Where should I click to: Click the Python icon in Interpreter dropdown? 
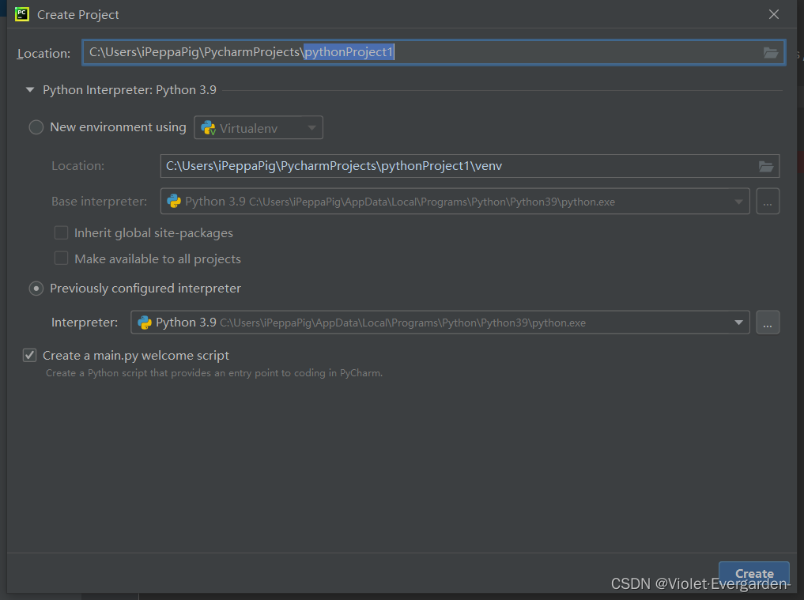point(145,323)
